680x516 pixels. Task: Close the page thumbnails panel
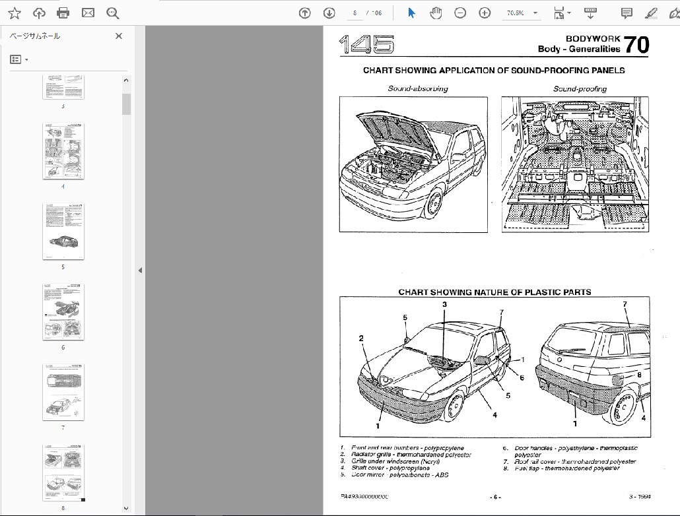[x=119, y=36]
